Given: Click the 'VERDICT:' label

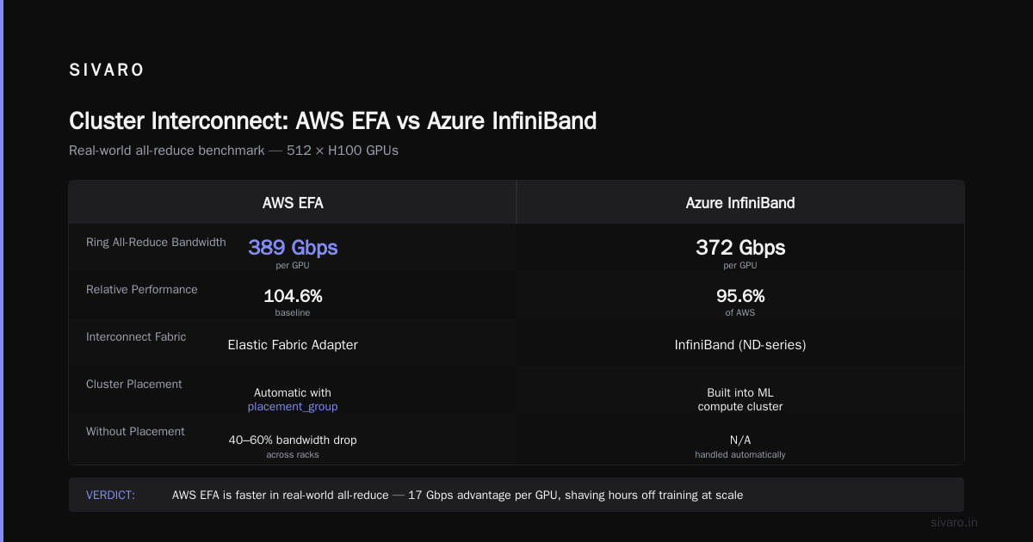Looking at the screenshot, I should coord(110,496).
